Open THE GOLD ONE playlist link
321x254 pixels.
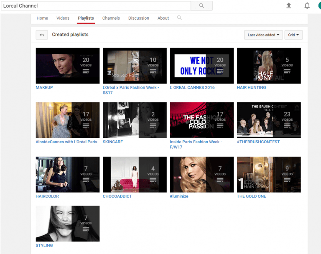pyautogui.click(x=252, y=196)
